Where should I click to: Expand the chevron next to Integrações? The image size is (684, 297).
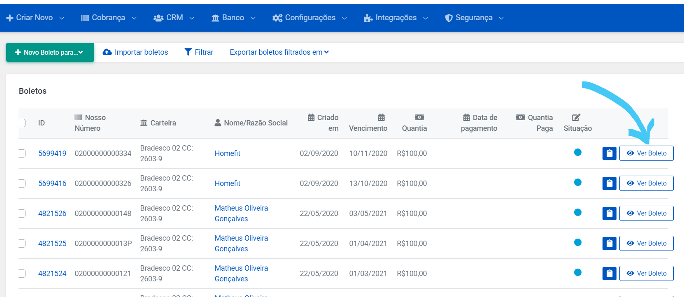[x=426, y=18]
